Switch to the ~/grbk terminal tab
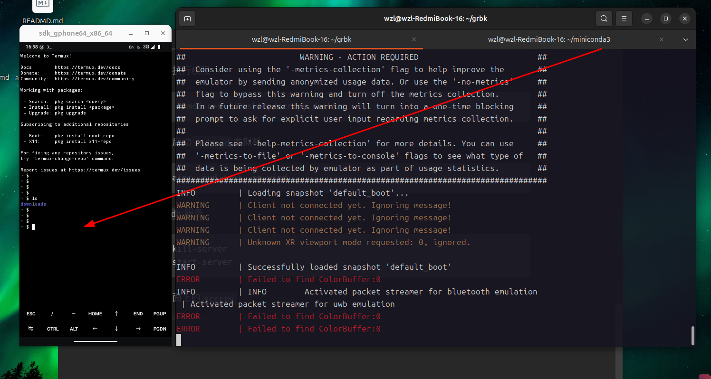The height and width of the screenshot is (379, 711). click(x=301, y=39)
